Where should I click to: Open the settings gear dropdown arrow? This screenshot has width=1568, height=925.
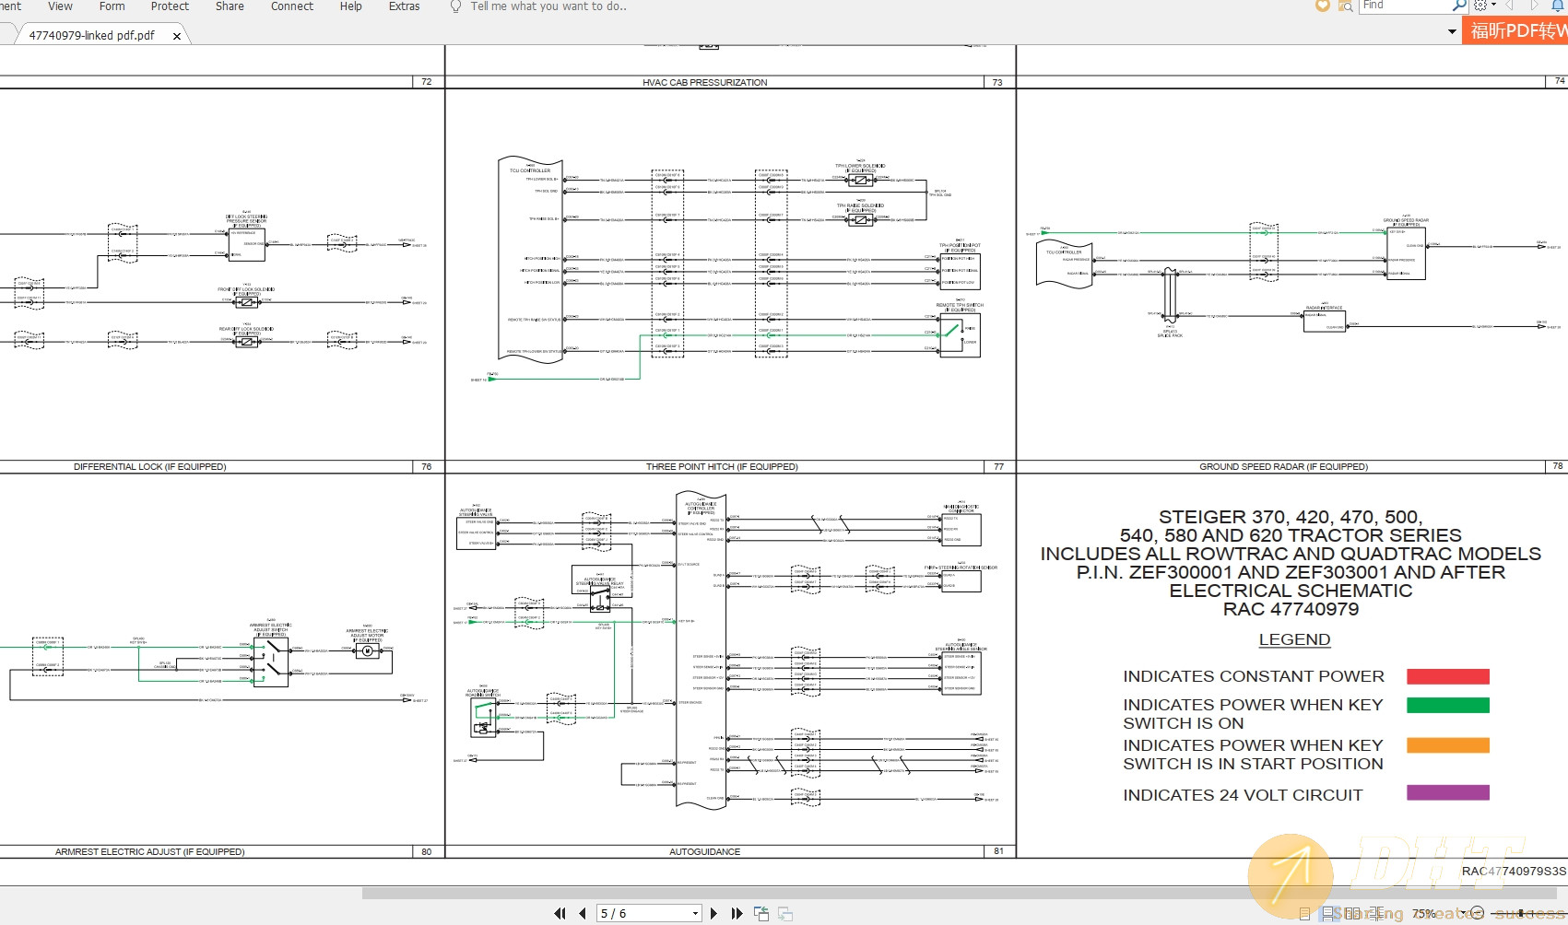(1494, 6)
